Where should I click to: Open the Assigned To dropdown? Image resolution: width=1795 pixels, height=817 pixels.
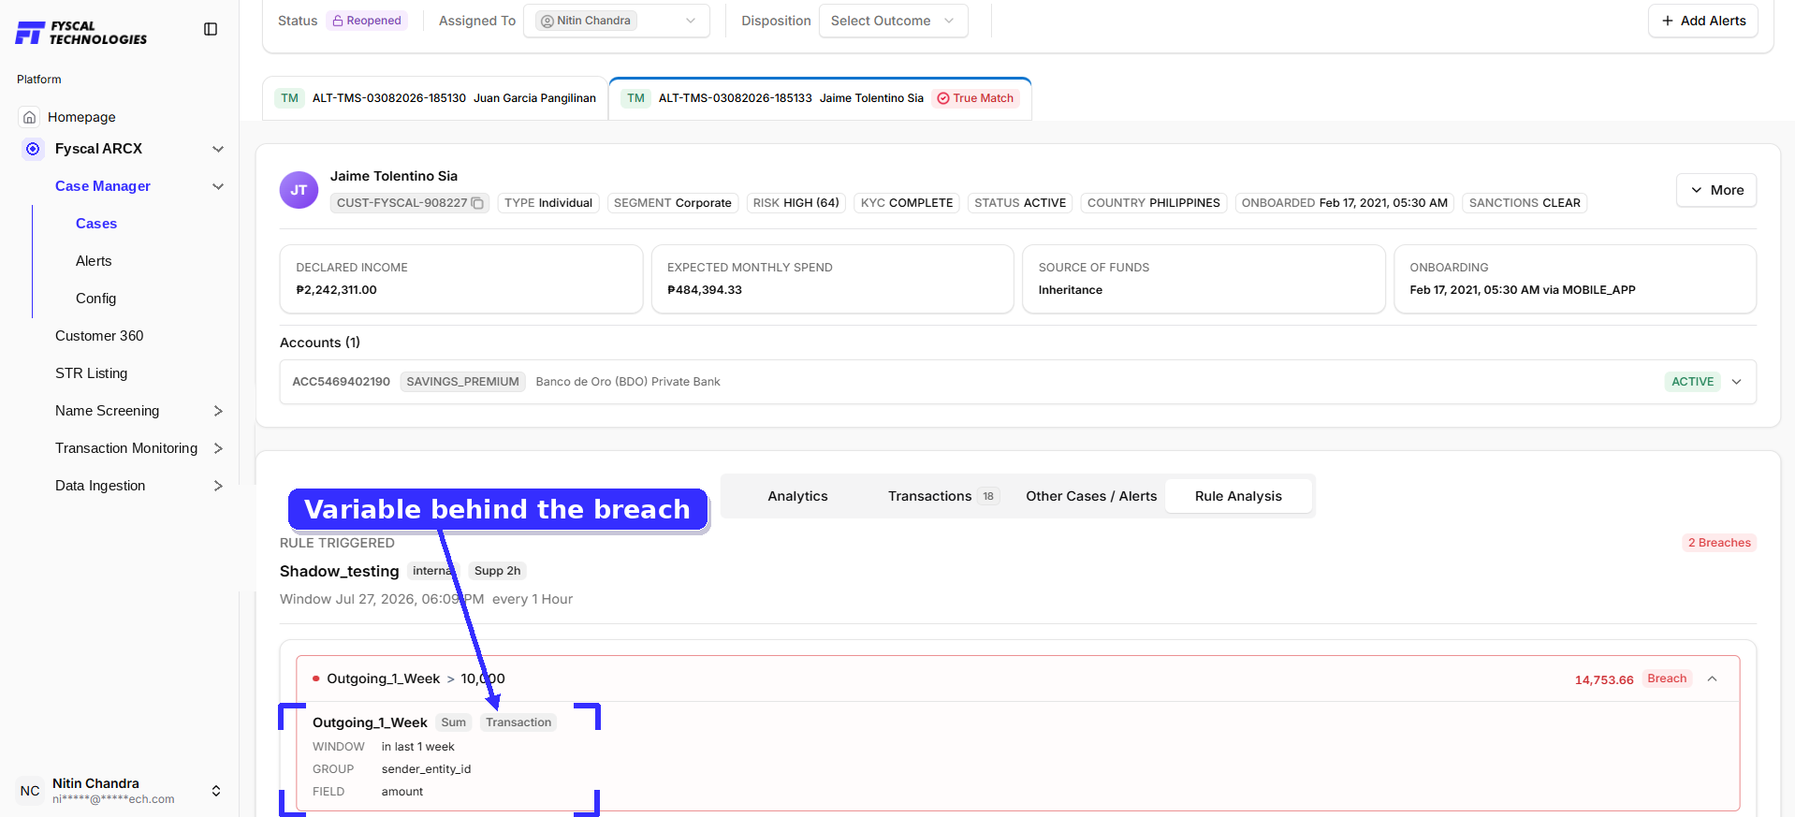point(617,21)
